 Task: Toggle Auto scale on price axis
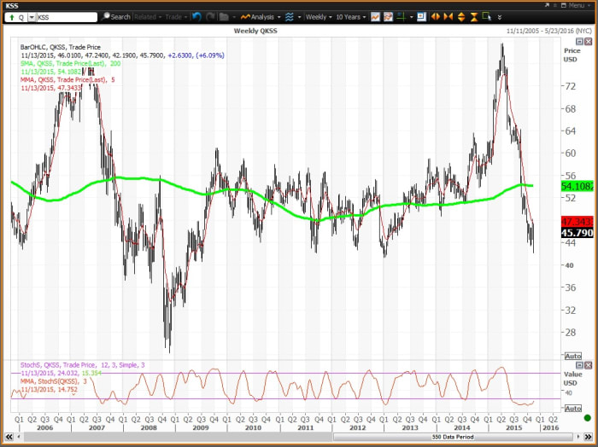click(x=572, y=356)
